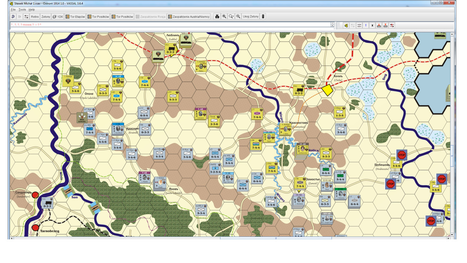This screenshot has height=263, width=467.
Task: Click the greyed synchronize arrows icon
Action: point(353,25)
